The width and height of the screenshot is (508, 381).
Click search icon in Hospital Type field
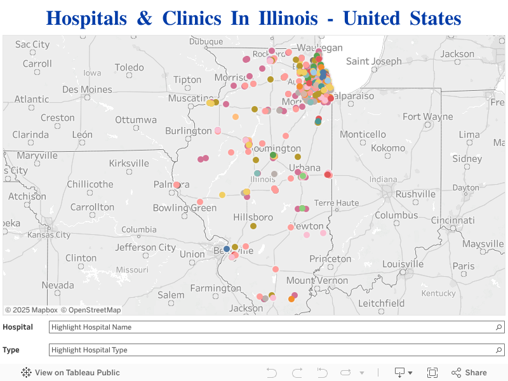(499, 350)
